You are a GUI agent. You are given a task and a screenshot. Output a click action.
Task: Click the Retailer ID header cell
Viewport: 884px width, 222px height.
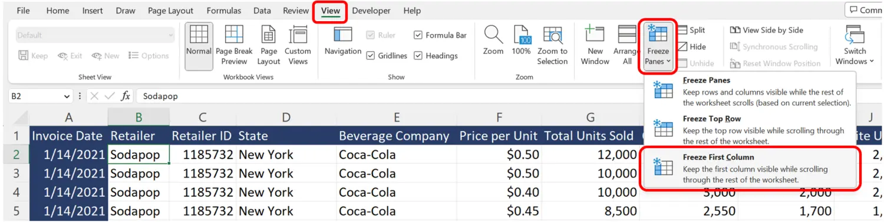point(202,136)
